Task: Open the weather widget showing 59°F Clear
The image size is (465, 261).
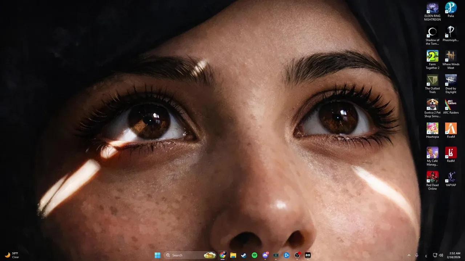Action: coord(12,255)
